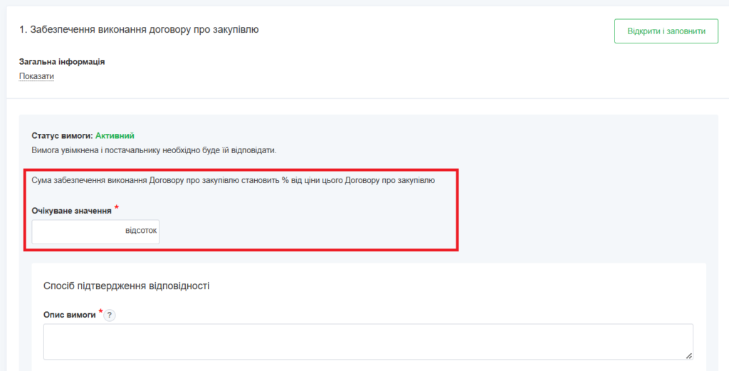
Task: Click the 'Опис вимоги' field label
Action: tap(70, 315)
